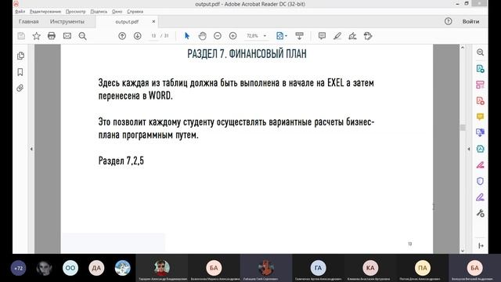Zoom out using the minus circle icon
The image size is (501, 282).
pos(218,36)
